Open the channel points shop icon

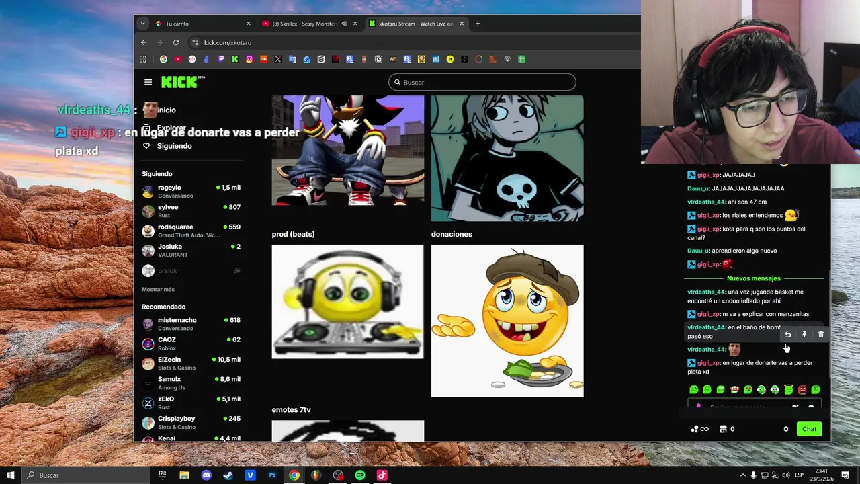723,429
